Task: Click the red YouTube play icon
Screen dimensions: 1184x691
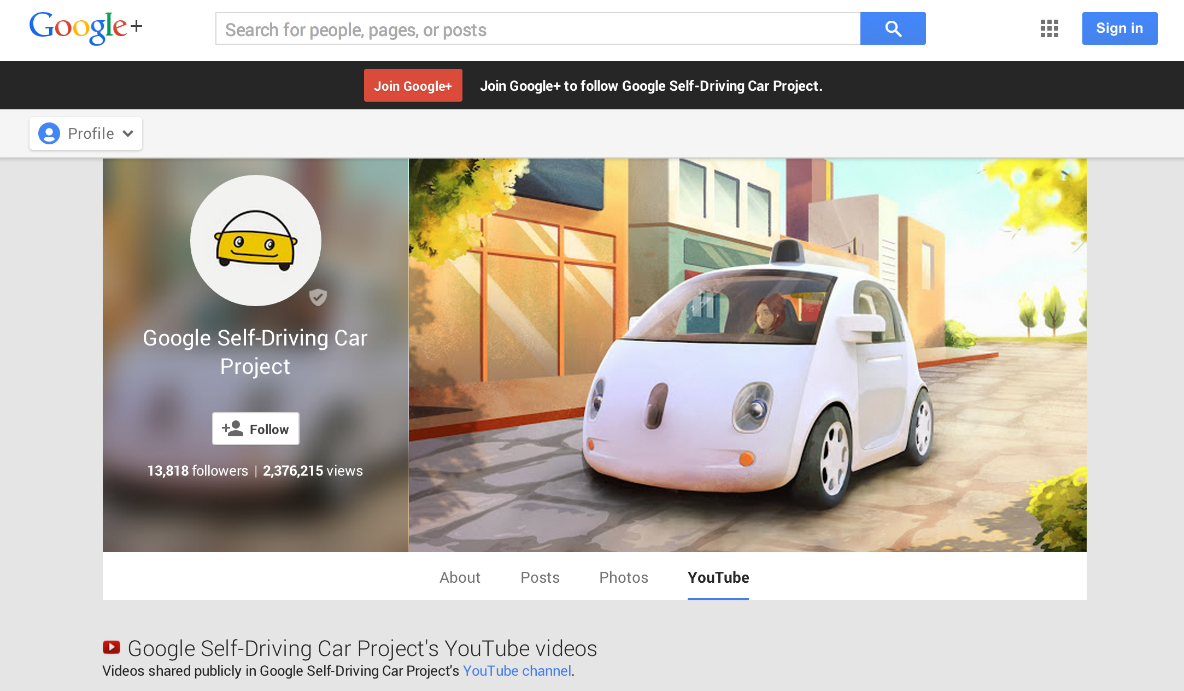Action: click(112, 647)
